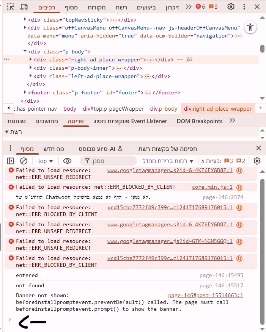Image resolution: width=266 pixels, height=332 pixels.
Task: Open the default log levels dropdown
Action: tap(167, 161)
